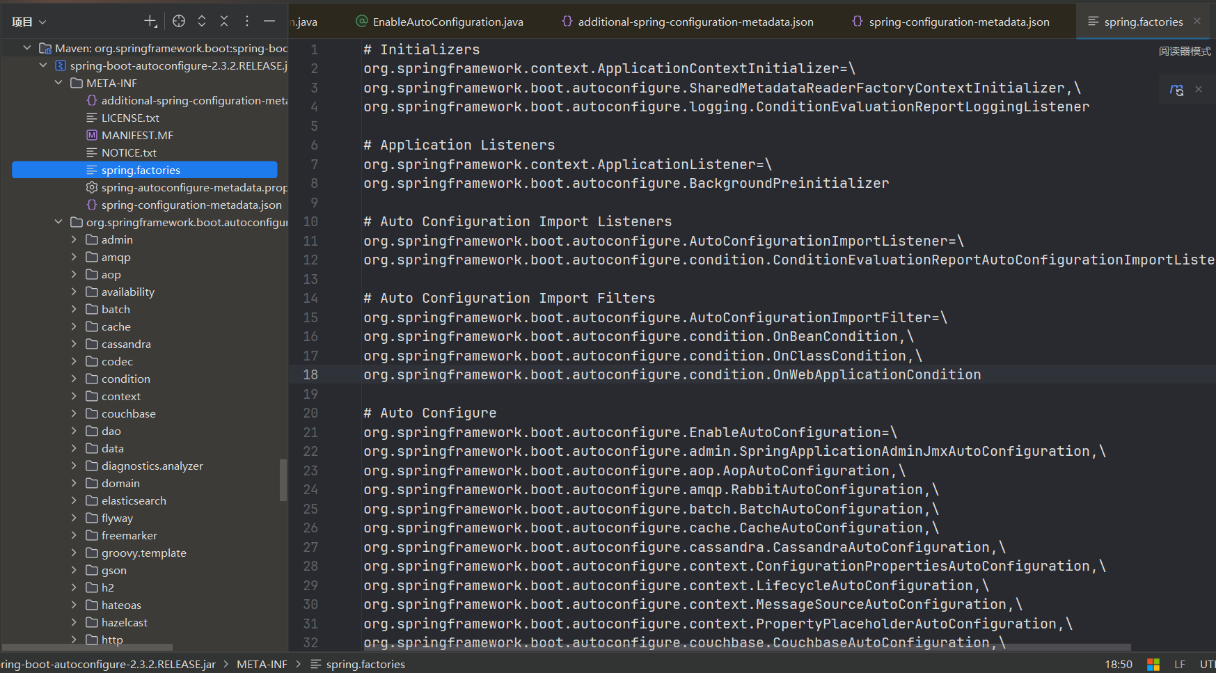Click the jar breadcrumb in the bottom navigation bar
The image size is (1216, 673).
[x=108, y=664]
